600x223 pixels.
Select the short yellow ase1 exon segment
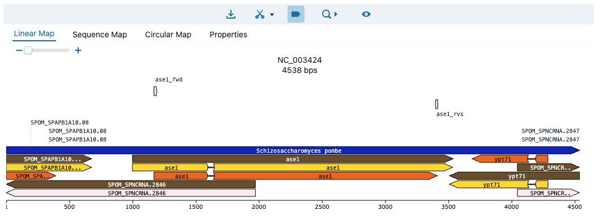171,168
